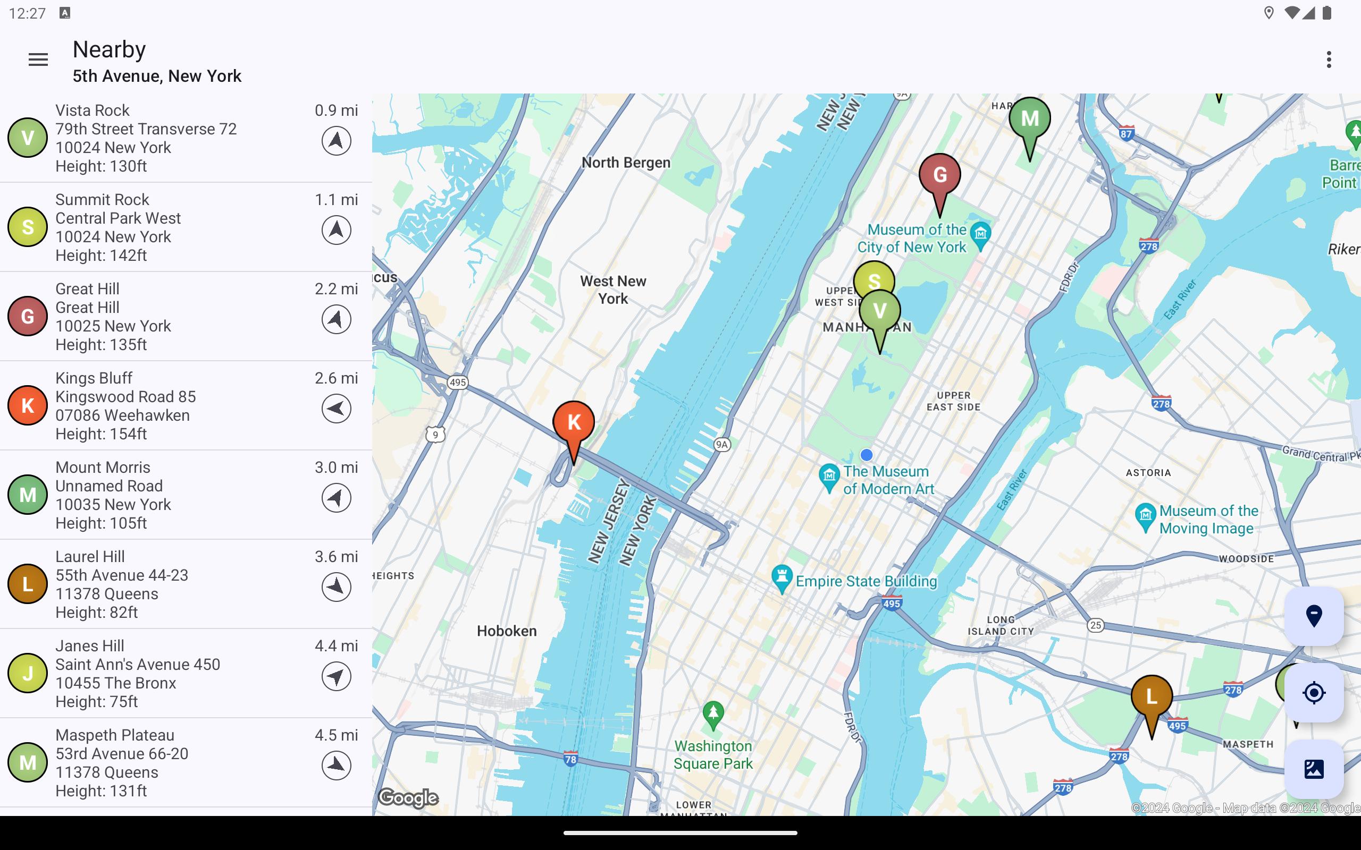Click the green V circle for Vista Rock
Image resolution: width=1361 pixels, height=850 pixels.
tap(28, 138)
